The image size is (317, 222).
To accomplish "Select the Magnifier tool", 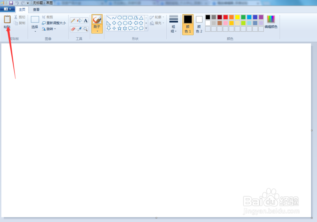I will 86,29.
